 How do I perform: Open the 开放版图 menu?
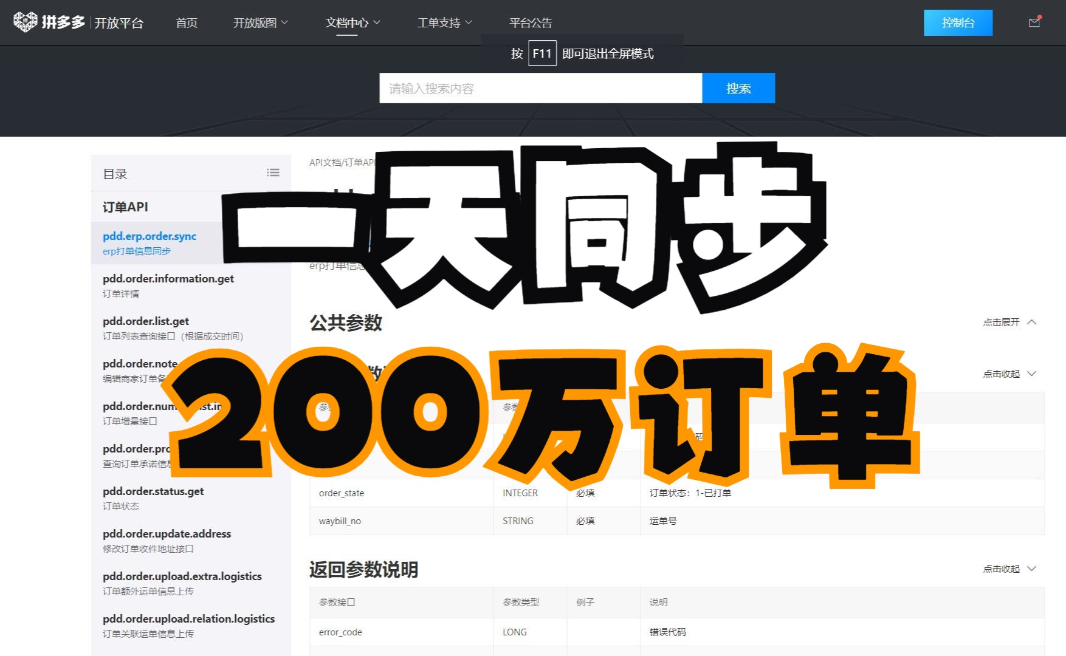[261, 22]
